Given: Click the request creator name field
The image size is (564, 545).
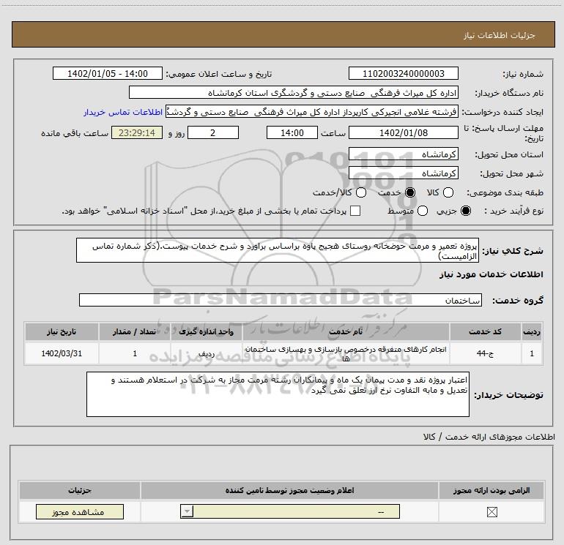Looking at the screenshot, I should (x=312, y=111).
